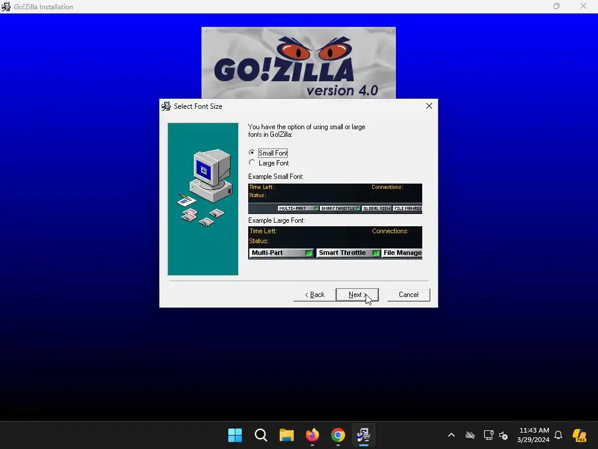This screenshot has width=598, height=449.
Task: Click GLOBAL VIEW in the small font example
Action: point(377,209)
